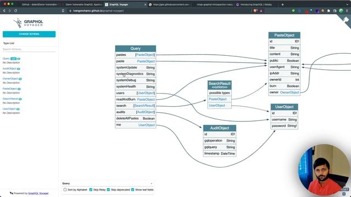Select Query in the type list
The image size is (351, 197).
pos(6,59)
